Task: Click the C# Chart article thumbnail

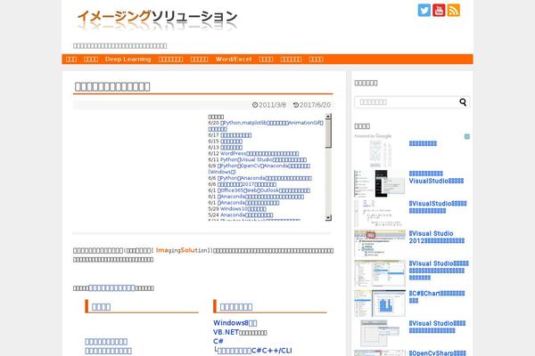Action: click(x=380, y=303)
